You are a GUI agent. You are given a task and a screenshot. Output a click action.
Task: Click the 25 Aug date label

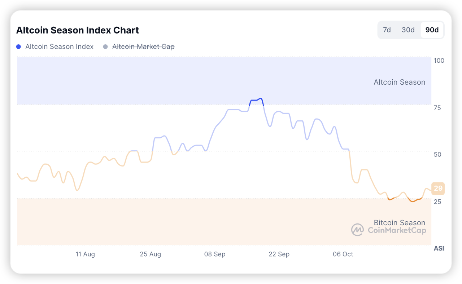tap(151, 254)
